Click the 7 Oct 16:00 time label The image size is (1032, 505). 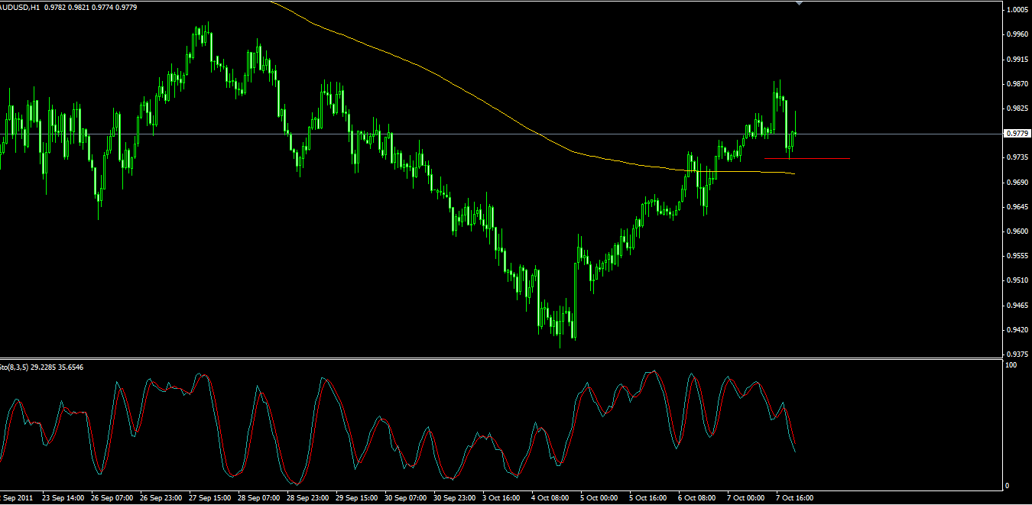pyautogui.click(x=796, y=498)
